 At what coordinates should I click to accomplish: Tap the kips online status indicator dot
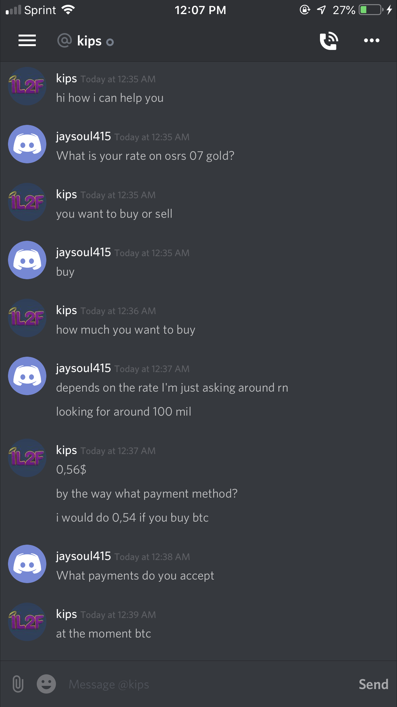(x=110, y=42)
